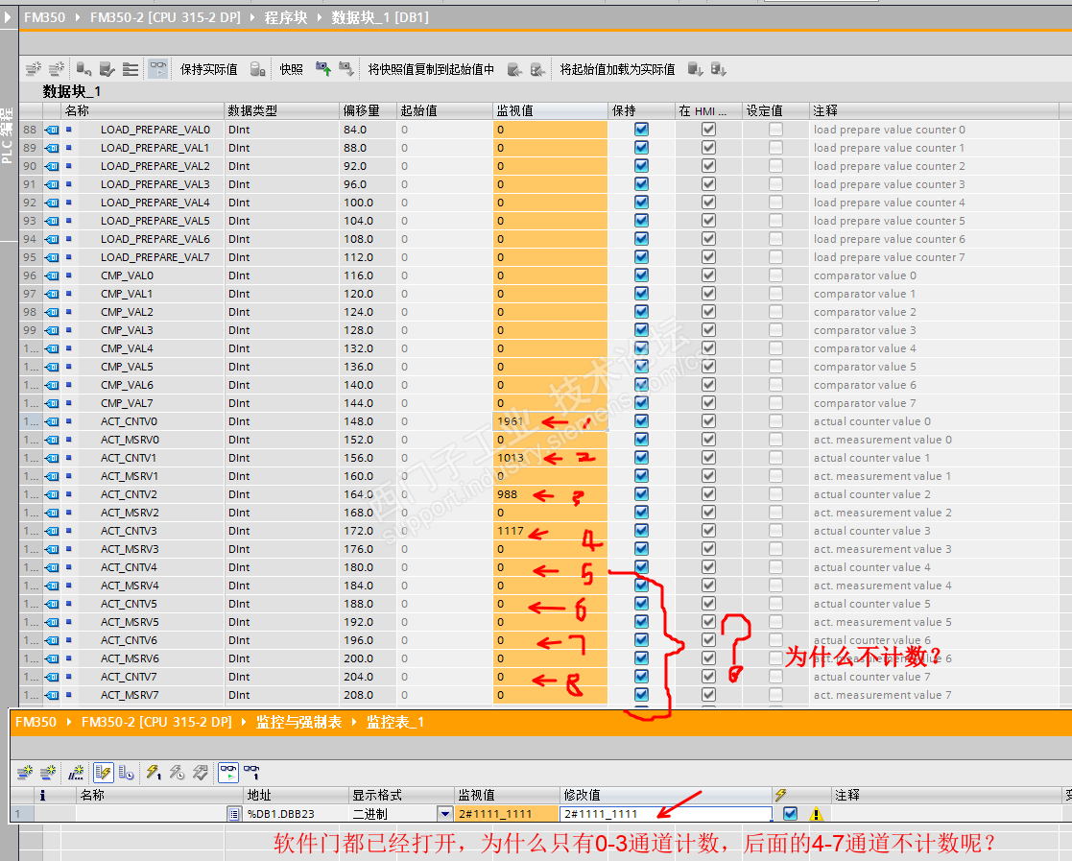
Task: Toggle retain checkbox for LOAD_PREPARE_VAL0
Action: 641,130
